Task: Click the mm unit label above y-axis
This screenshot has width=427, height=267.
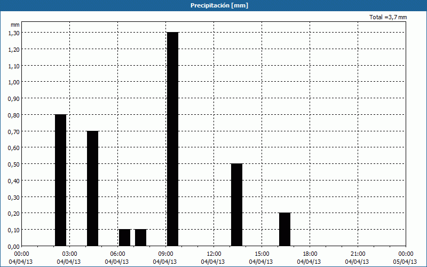Action: pyautogui.click(x=15, y=25)
